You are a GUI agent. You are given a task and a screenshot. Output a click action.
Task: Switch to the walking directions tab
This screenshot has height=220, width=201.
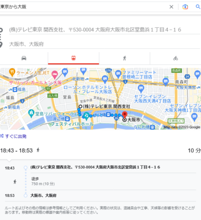coord(125,58)
